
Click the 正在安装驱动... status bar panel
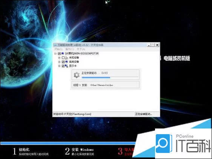point(147,114)
